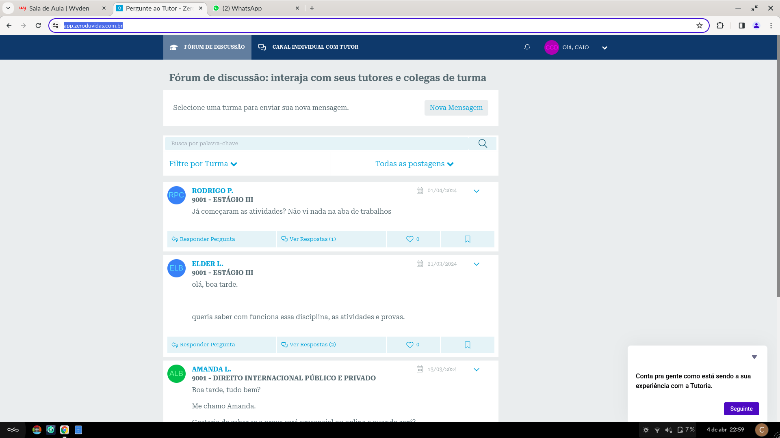Open Canal Individual com Tutor tab
This screenshot has height=438, width=780.
309,47
